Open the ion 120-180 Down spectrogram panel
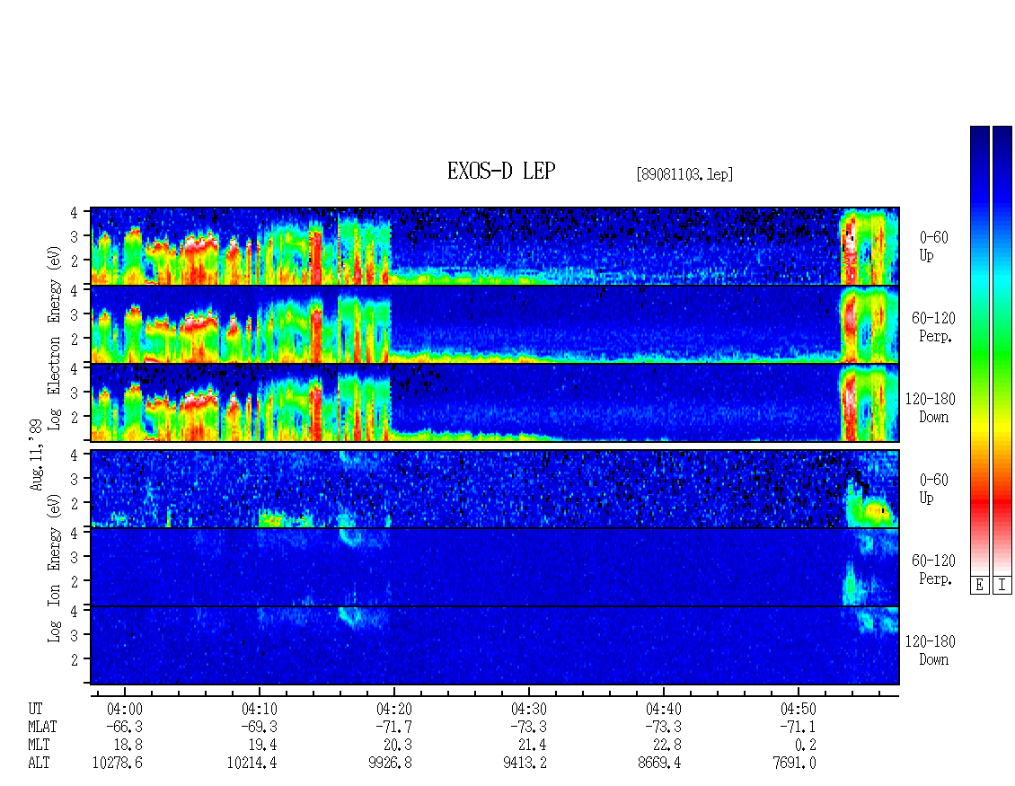Viewport: 1015px width, 786px height. 495,646
